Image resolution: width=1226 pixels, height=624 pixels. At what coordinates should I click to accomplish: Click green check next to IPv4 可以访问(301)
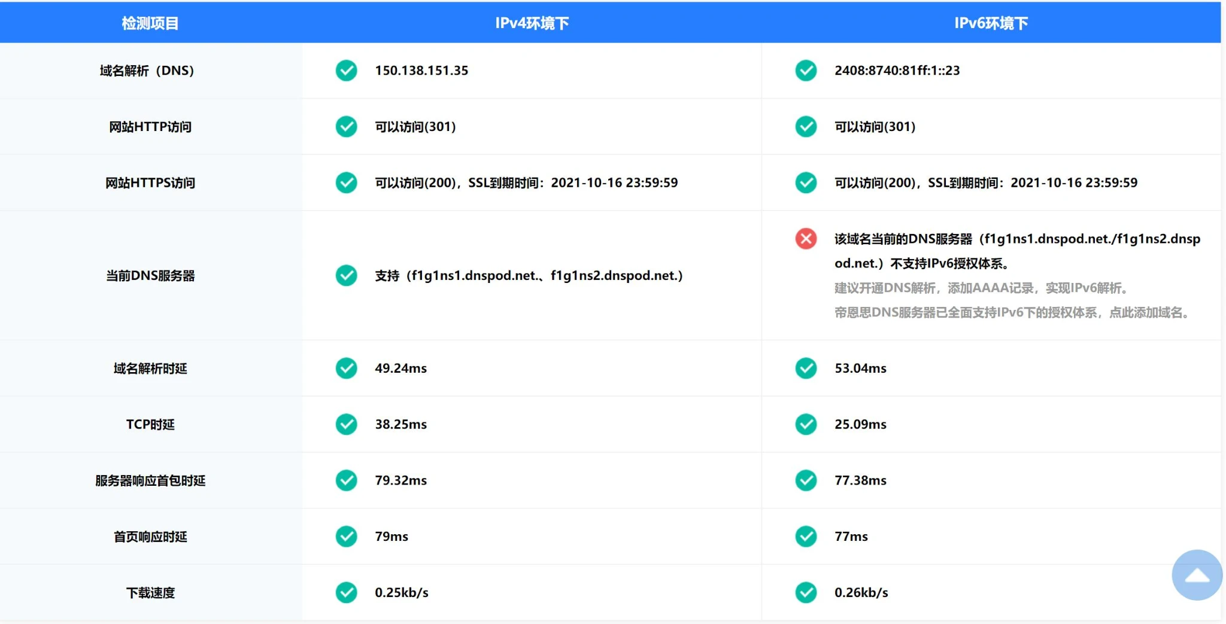pyautogui.click(x=346, y=127)
